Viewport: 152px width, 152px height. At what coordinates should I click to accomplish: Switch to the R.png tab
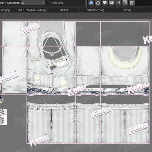pos(128,10)
